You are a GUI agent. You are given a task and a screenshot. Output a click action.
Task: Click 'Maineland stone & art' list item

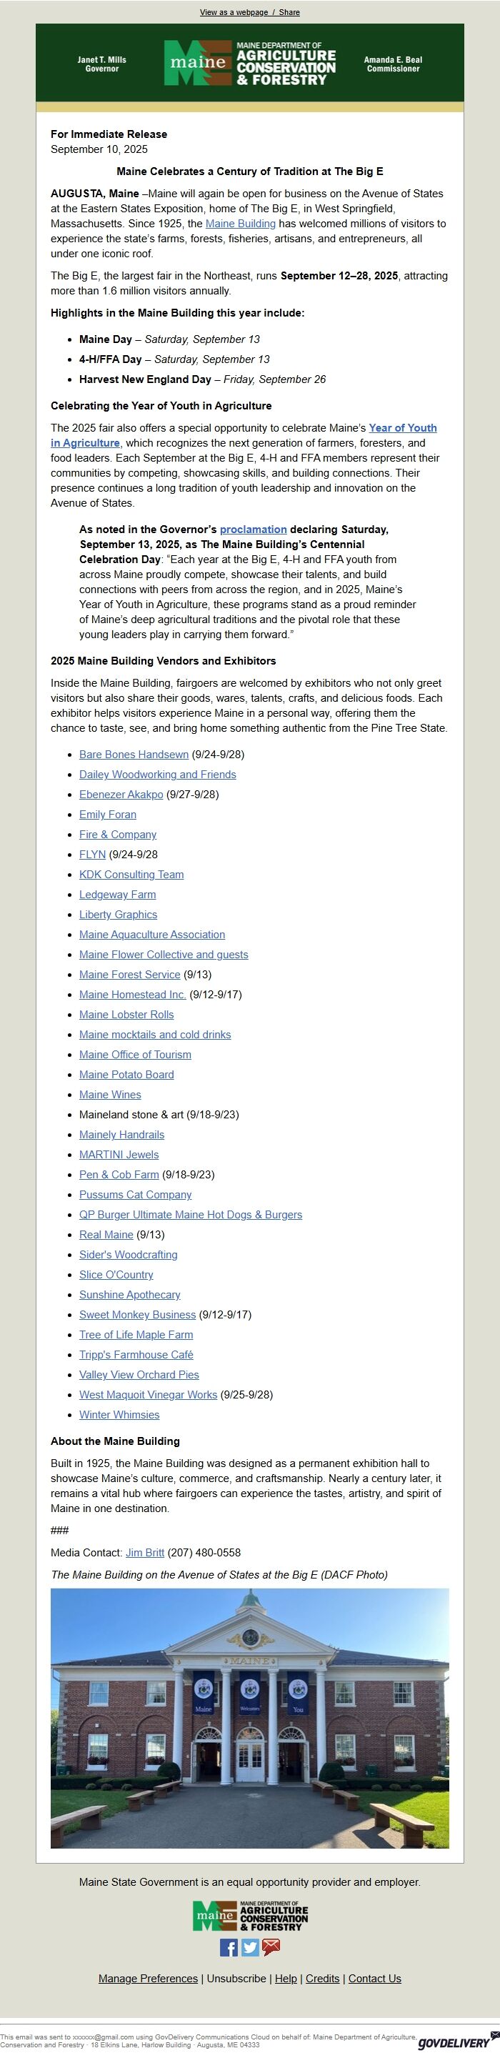click(x=159, y=1114)
